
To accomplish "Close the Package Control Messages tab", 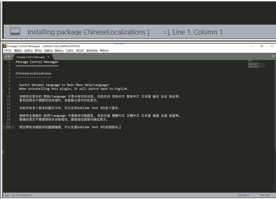I will [48, 57].
